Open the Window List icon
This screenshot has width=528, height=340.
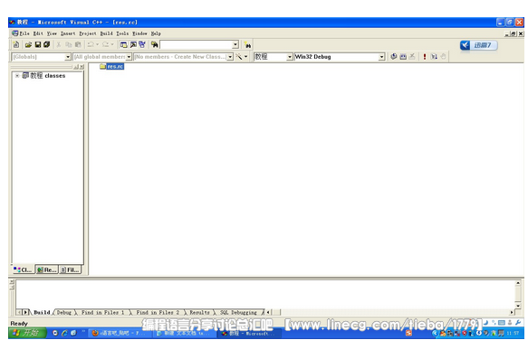click(142, 44)
